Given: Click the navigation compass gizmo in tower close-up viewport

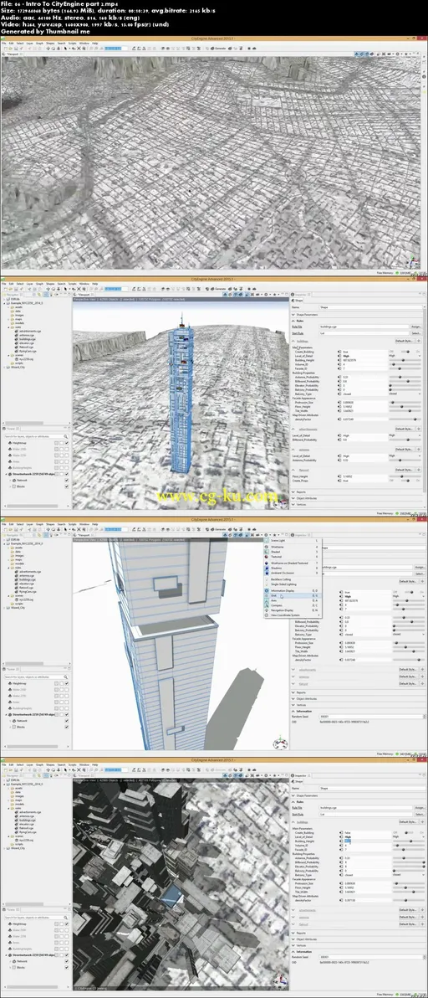Looking at the screenshot, I should point(278,743).
